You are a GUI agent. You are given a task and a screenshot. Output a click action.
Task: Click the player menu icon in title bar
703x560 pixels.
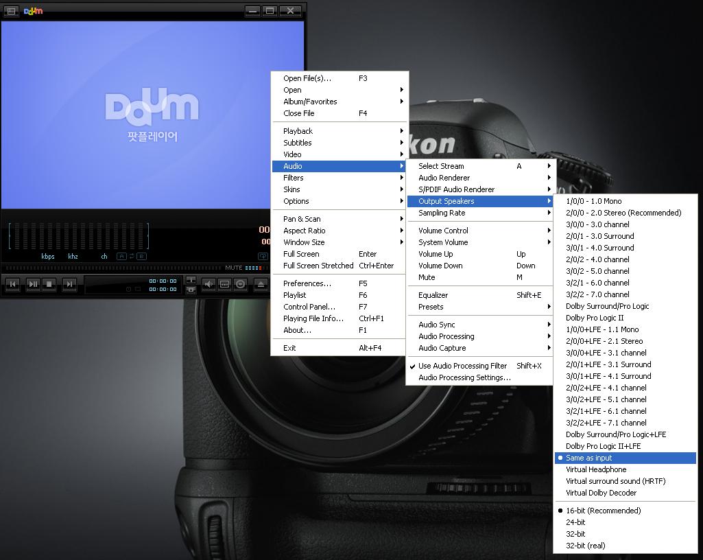click(x=11, y=11)
